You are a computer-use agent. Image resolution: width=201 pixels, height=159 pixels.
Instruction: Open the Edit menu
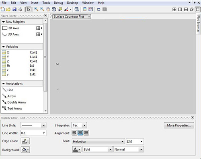point(13,3)
